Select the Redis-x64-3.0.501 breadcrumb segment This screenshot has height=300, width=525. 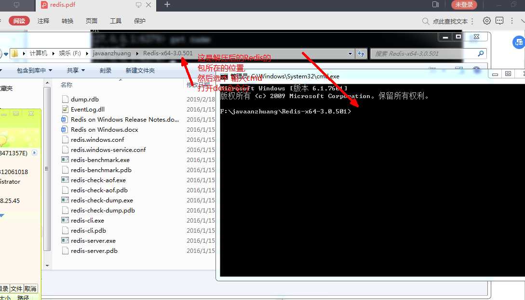pyautogui.click(x=168, y=53)
